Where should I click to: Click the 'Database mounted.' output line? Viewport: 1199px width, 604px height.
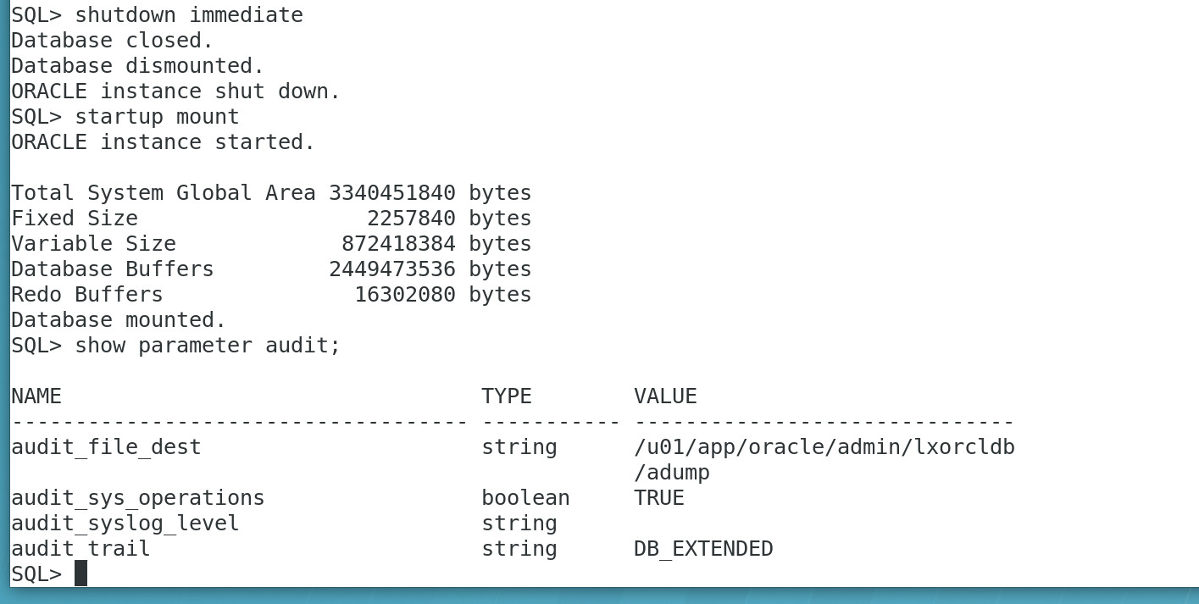point(119,320)
